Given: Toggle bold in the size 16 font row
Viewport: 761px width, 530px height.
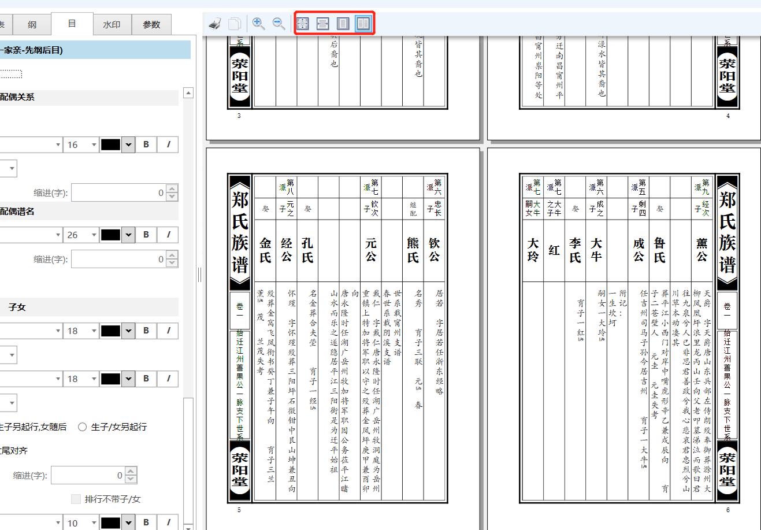Looking at the screenshot, I should pyautogui.click(x=146, y=144).
